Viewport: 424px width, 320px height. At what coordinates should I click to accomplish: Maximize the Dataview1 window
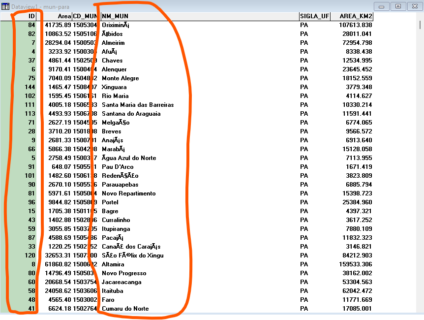(398, 6)
